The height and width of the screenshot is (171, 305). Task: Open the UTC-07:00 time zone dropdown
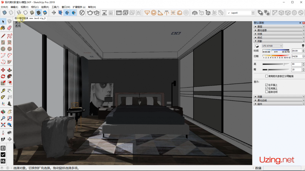point(272,46)
